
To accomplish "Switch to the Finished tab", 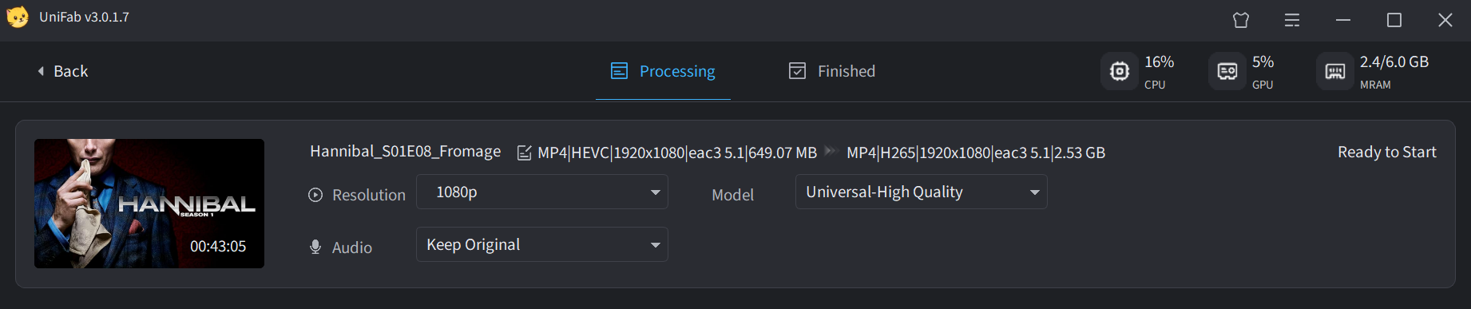I will pyautogui.click(x=832, y=71).
